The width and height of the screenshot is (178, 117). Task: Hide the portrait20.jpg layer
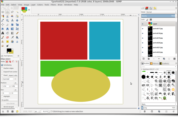click(x=143, y=43)
